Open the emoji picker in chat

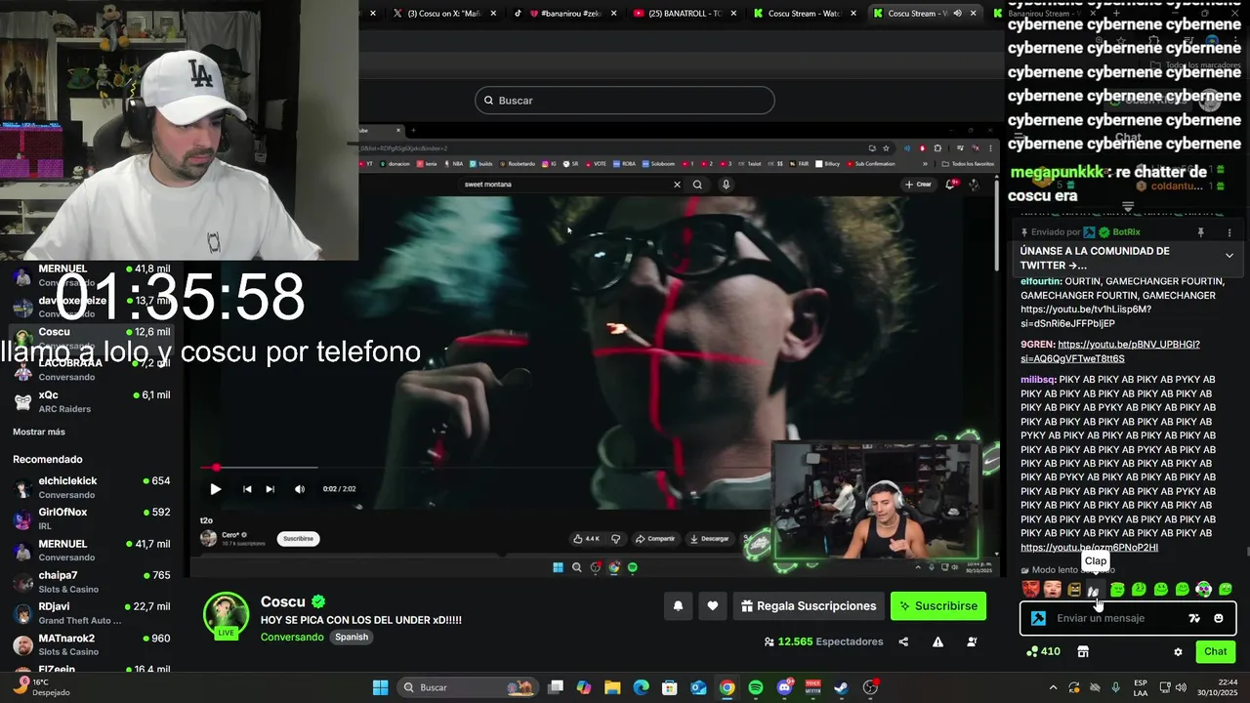1218,618
